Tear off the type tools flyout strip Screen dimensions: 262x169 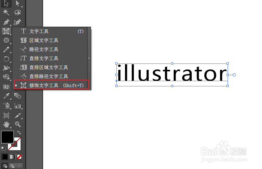[x=89, y=58]
